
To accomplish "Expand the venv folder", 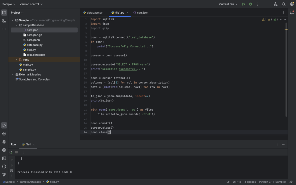I will click(x=16, y=60).
